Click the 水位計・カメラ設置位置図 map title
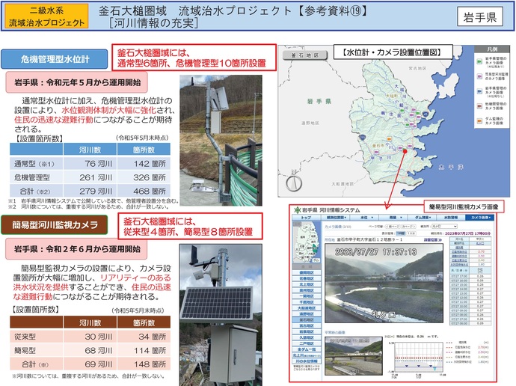 pyautogui.click(x=393, y=52)
